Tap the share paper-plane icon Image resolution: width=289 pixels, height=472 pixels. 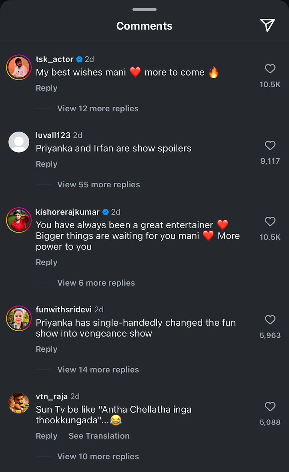(267, 25)
